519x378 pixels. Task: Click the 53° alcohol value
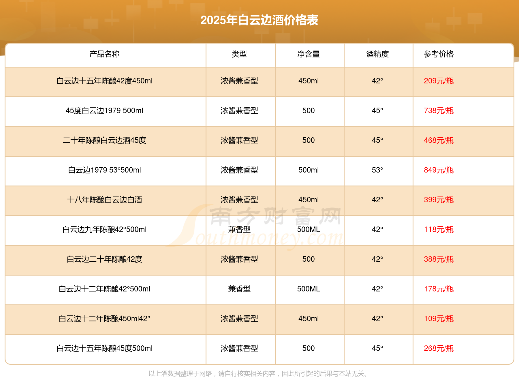(x=377, y=170)
